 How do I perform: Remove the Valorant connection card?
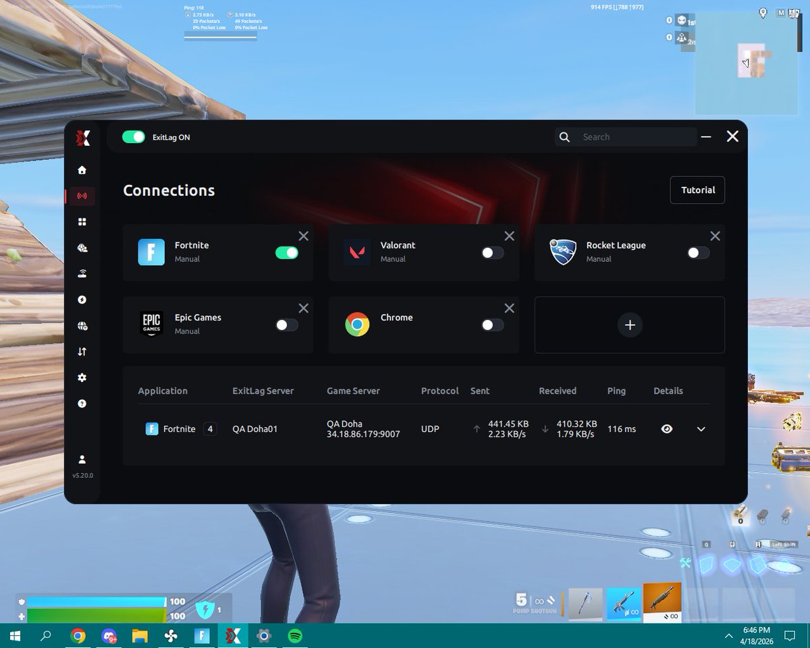tap(510, 236)
